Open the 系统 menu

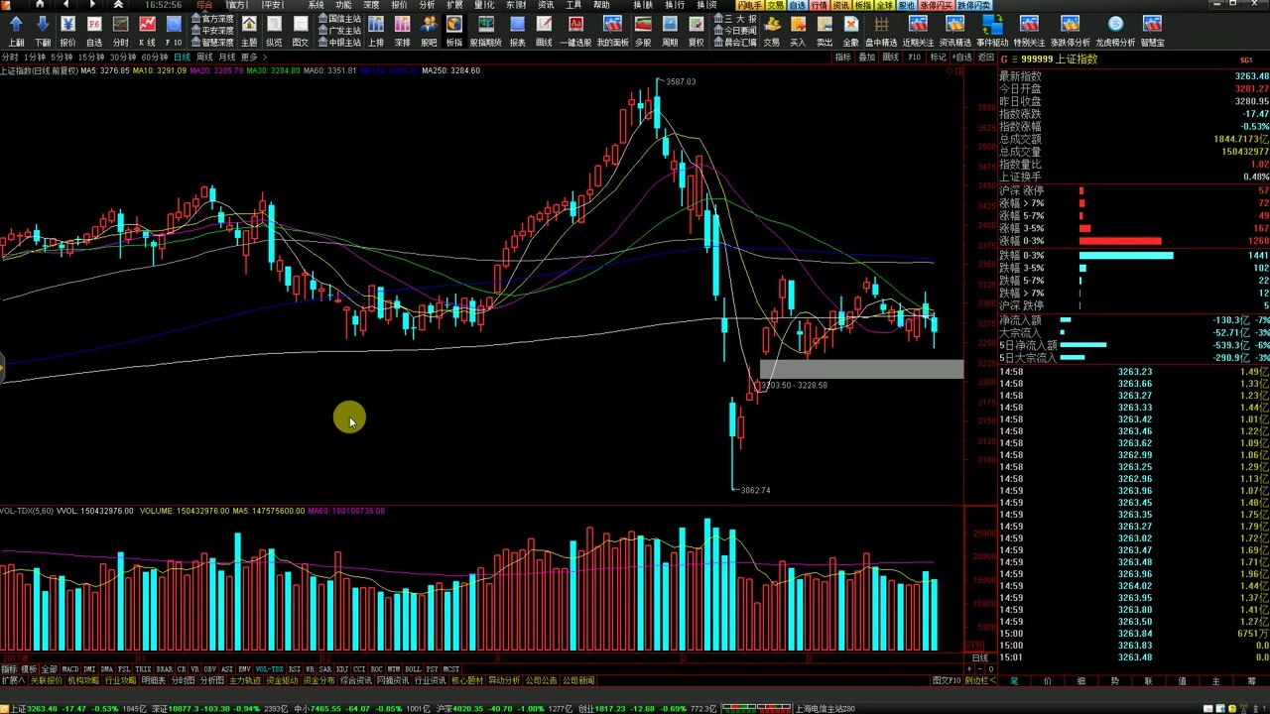click(316, 5)
